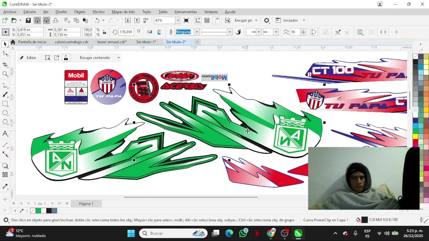Click the New document icon
Screen dimensions: 429x241
[x=5, y=20]
